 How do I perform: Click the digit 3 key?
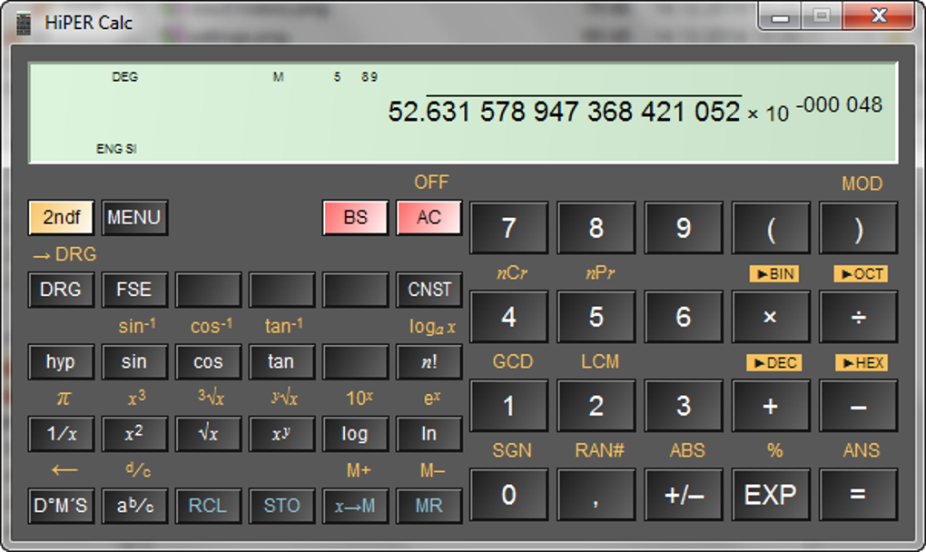(x=684, y=406)
